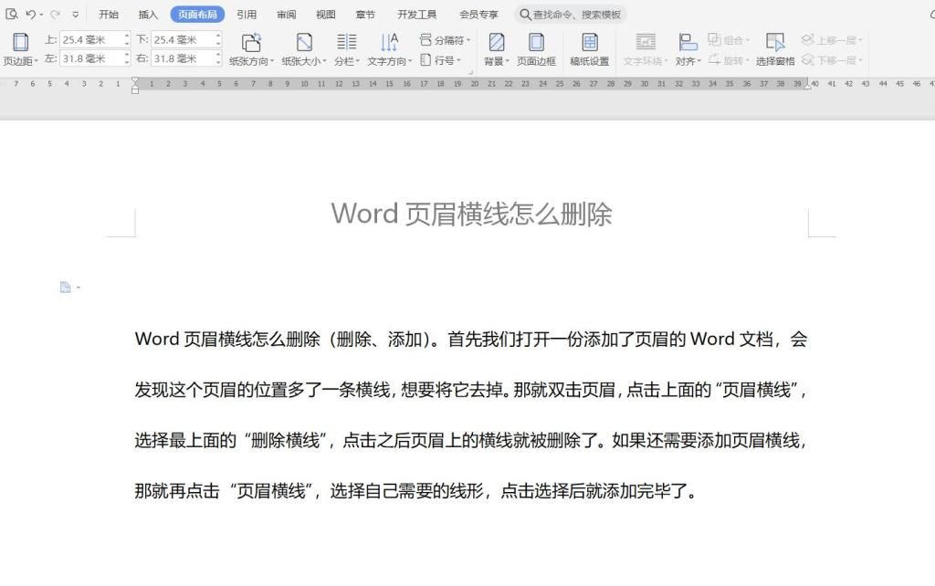This screenshot has width=935, height=586.
Task: Open the 行号 line numbers menu
Action: tap(443, 60)
